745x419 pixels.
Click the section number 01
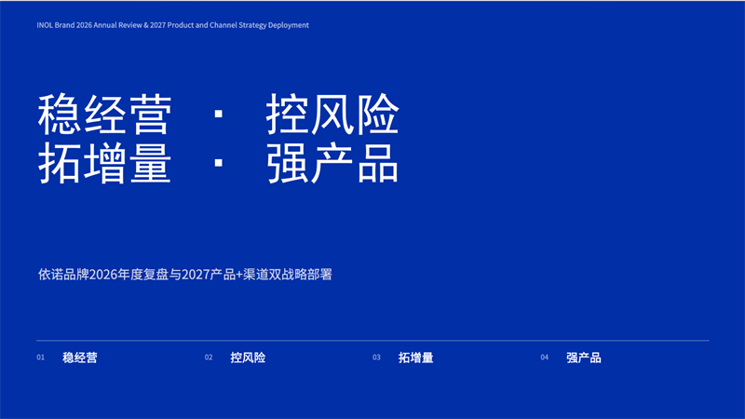coord(40,358)
